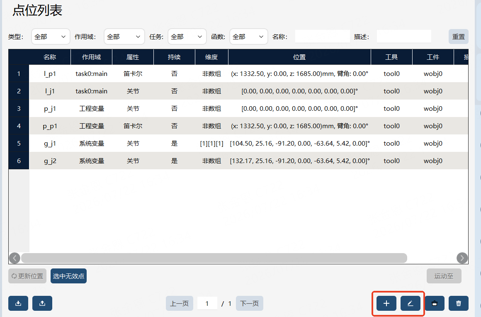Click the 位置 column header

(x=300, y=57)
